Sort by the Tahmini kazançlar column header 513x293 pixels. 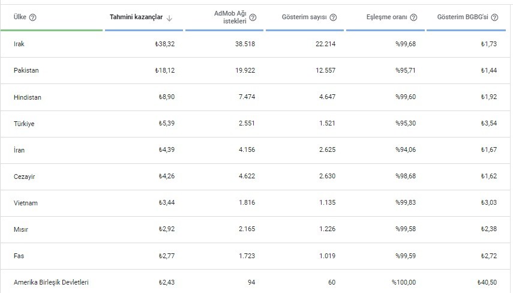coord(136,17)
